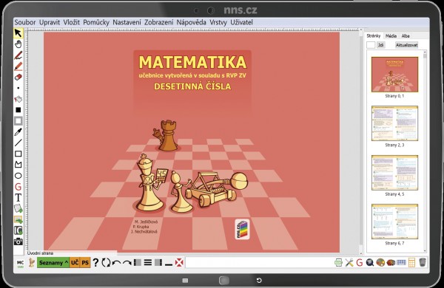Screen dimensions: 444x288
Task: Open the Strany 4, 5 thumbnail
Action: tap(394, 172)
